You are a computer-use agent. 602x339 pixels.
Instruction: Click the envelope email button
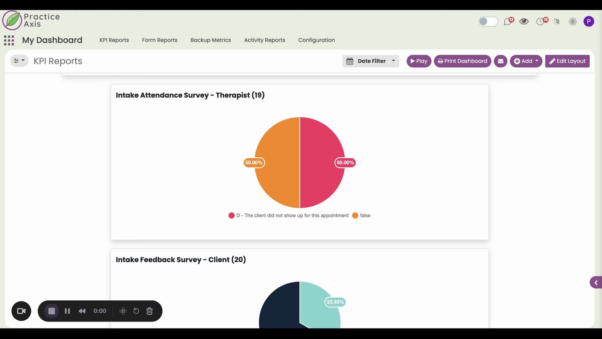(x=500, y=61)
